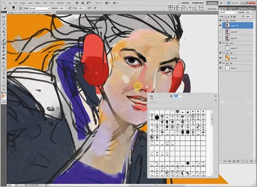The height and width of the screenshot is (187, 257).
Task: Select the Brush tool in the toolbox
Action: point(4,43)
